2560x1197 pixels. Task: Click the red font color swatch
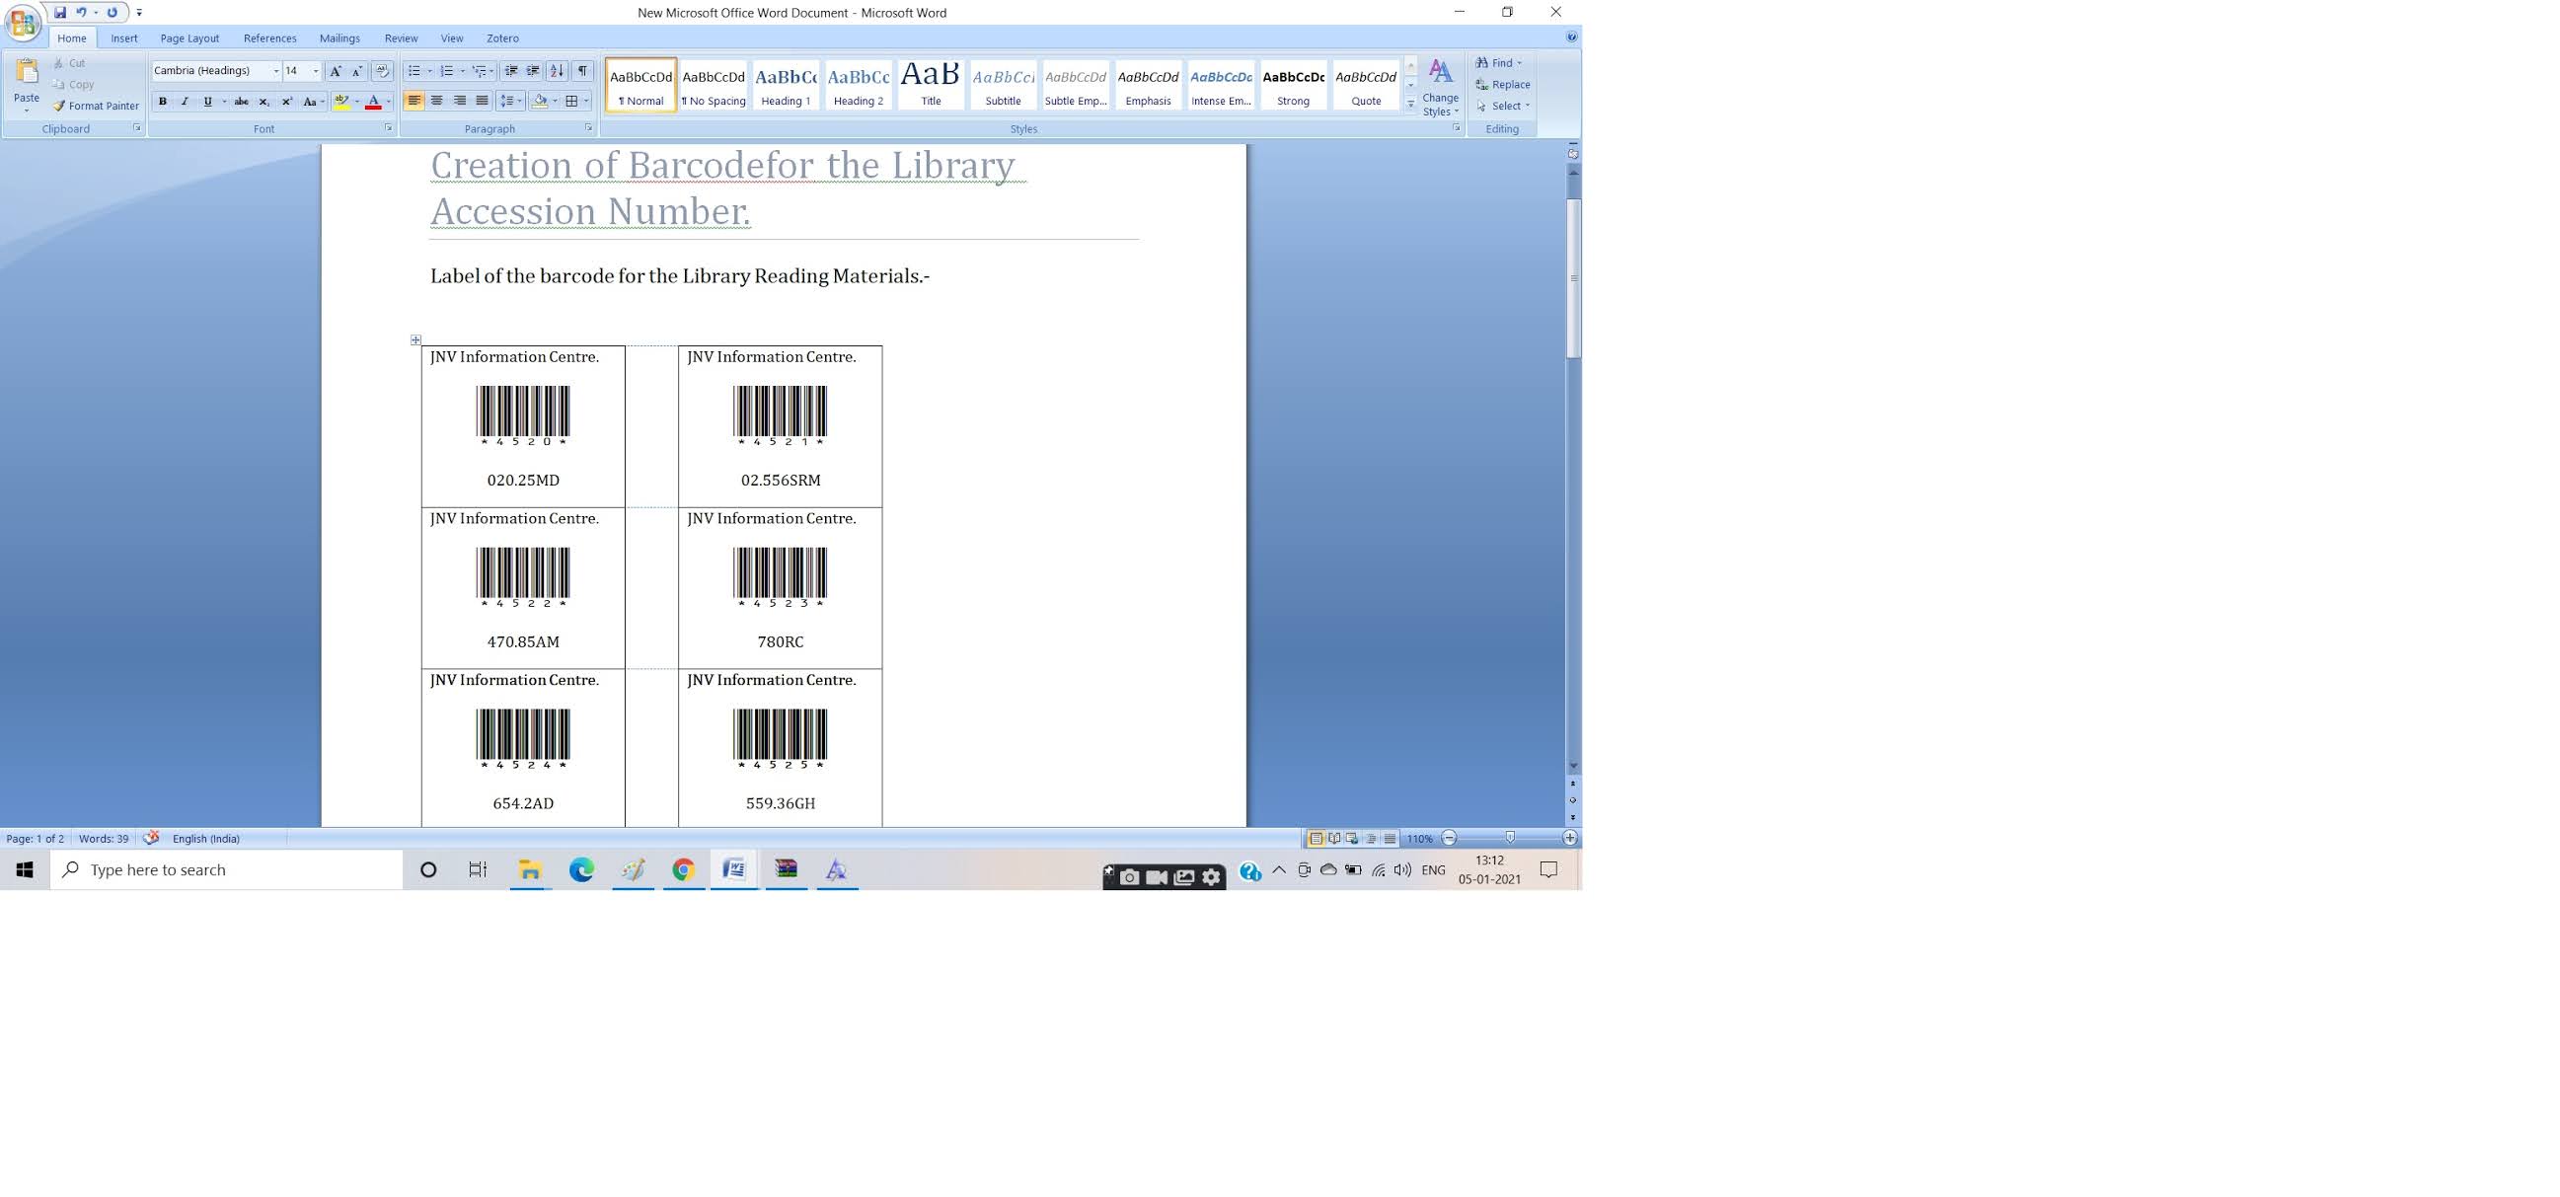click(374, 102)
